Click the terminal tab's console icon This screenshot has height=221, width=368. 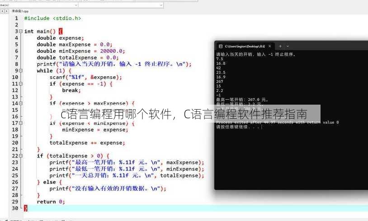(x=220, y=46)
